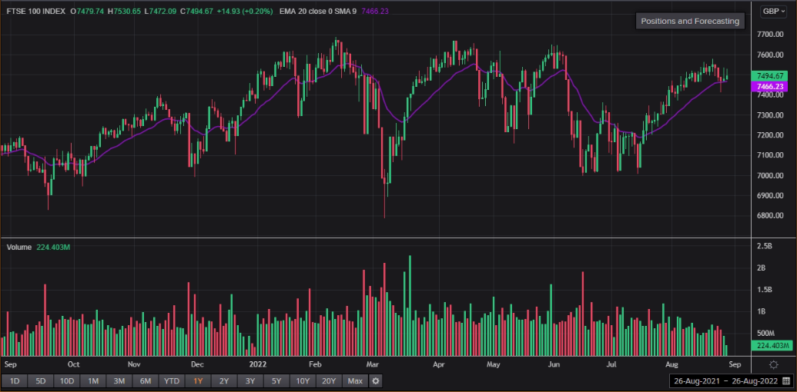
Task: Select the 1D time range
Action: 15,380
